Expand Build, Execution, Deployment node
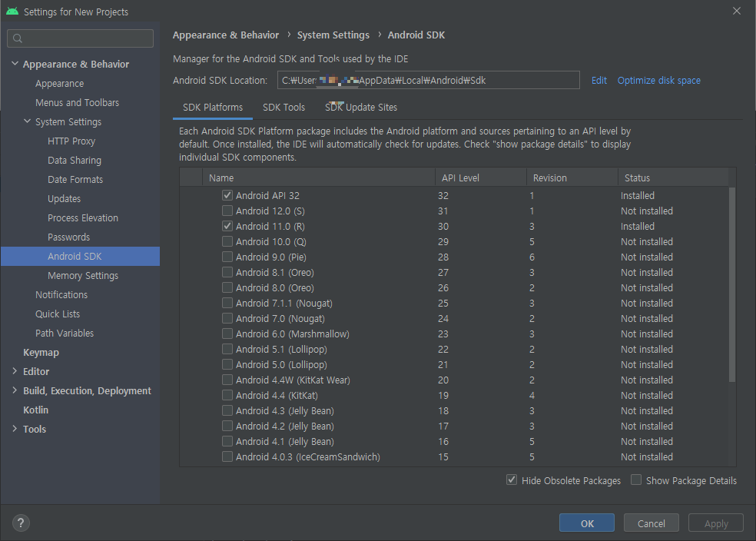Screen dimensions: 756x541 coord(15,390)
